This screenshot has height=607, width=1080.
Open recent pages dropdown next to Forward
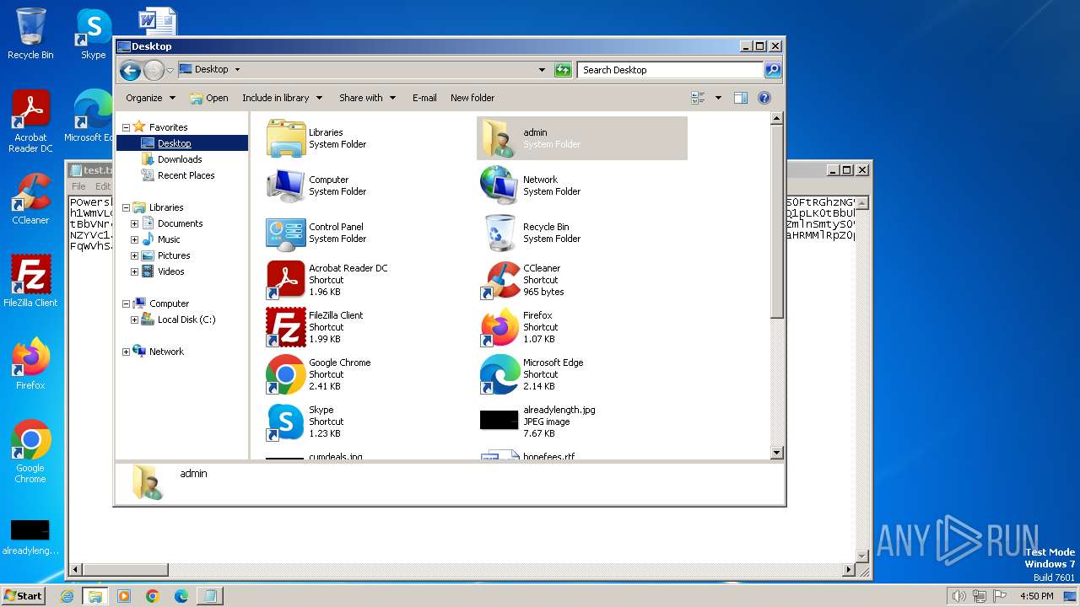(170, 70)
